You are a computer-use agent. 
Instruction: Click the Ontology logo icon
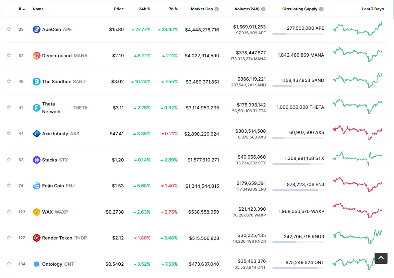(x=37, y=264)
